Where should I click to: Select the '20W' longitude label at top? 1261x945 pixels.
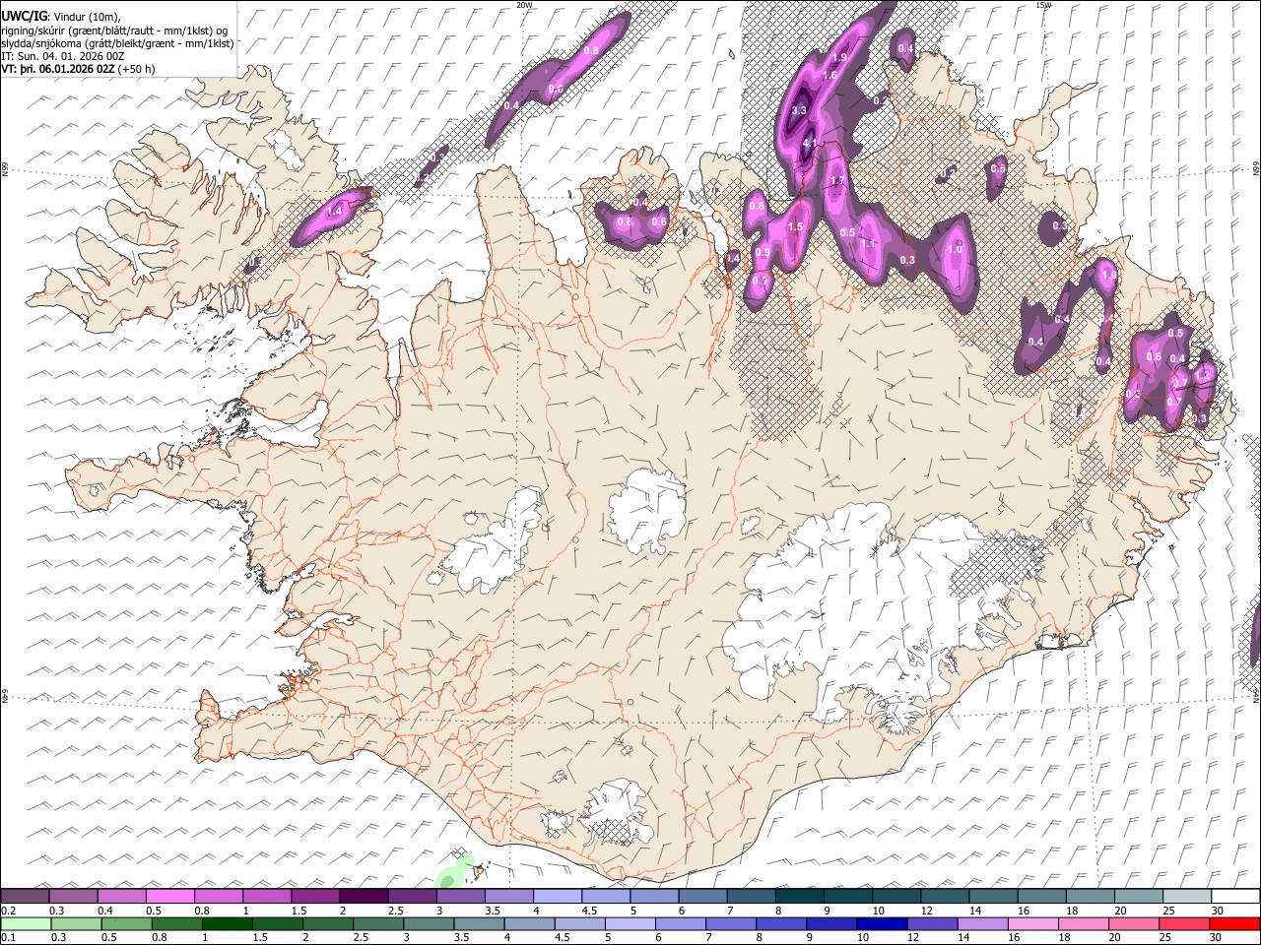tap(524, 5)
